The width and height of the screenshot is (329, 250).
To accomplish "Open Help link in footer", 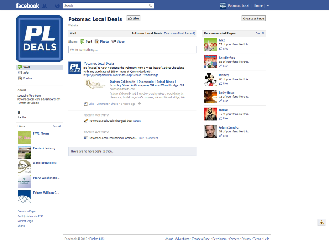I will [266, 239].
